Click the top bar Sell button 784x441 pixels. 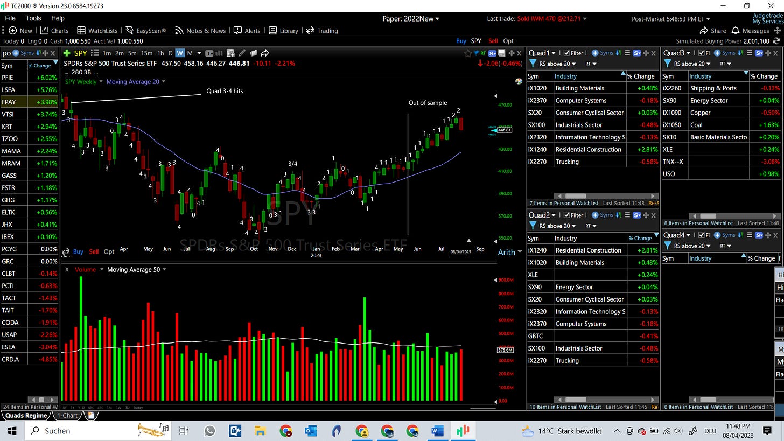click(493, 41)
